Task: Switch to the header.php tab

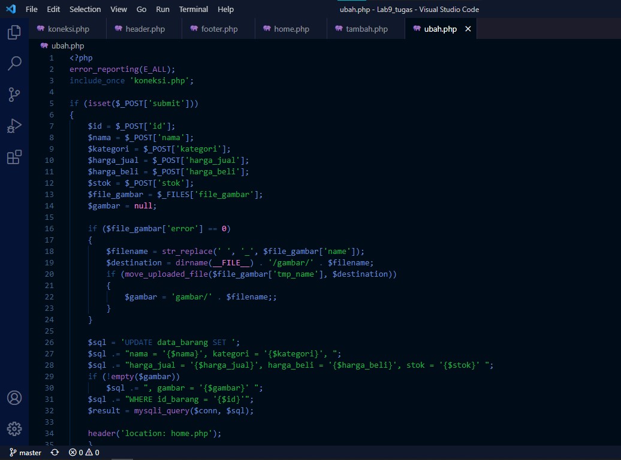Action: pos(144,29)
